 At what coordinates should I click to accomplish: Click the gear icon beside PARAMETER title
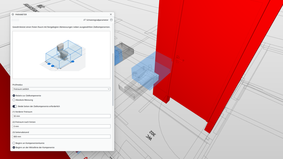[x=13, y=14]
